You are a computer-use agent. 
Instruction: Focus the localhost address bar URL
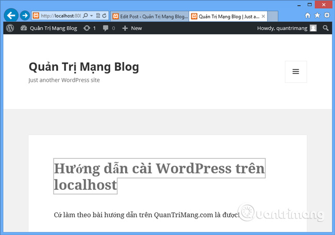click(61, 16)
